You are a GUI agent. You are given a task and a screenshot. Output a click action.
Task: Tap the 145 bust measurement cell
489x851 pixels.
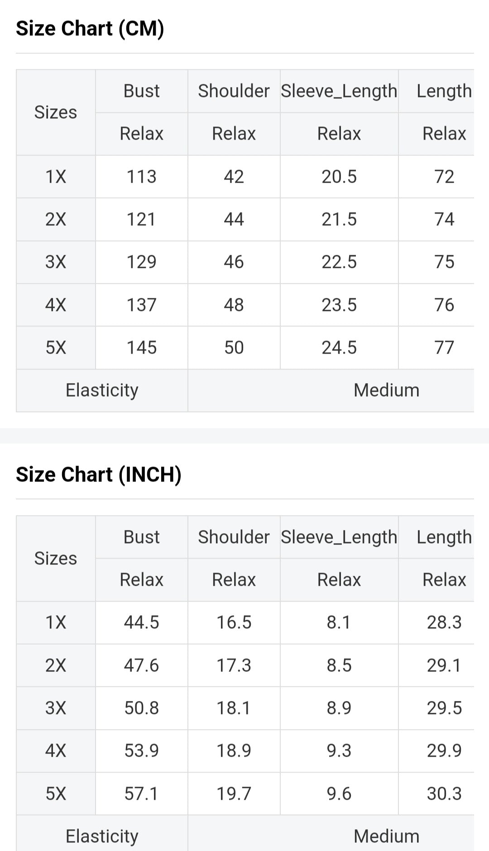141,348
